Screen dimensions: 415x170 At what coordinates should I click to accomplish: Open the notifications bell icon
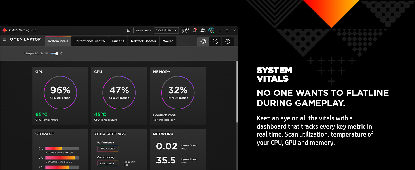point(195,30)
